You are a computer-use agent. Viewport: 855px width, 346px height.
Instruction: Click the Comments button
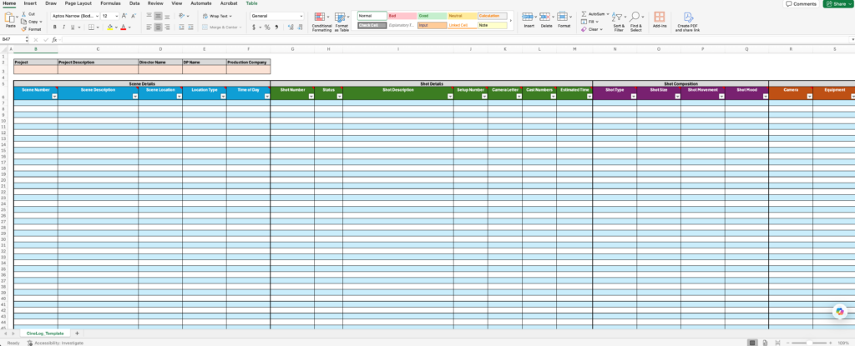click(801, 4)
